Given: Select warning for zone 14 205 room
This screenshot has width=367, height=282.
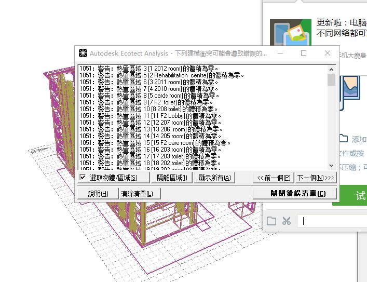Looking at the screenshot, I should coord(150,136).
